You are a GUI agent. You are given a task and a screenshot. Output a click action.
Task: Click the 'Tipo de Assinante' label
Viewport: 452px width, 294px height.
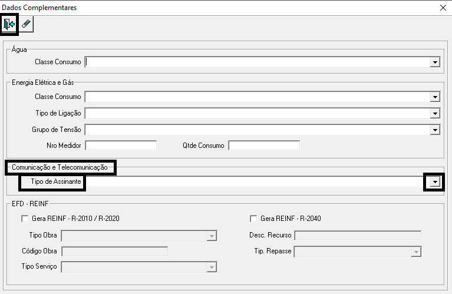pos(56,181)
